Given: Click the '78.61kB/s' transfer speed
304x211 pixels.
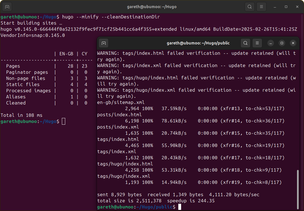Looking at the screenshot, I should [174, 121].
